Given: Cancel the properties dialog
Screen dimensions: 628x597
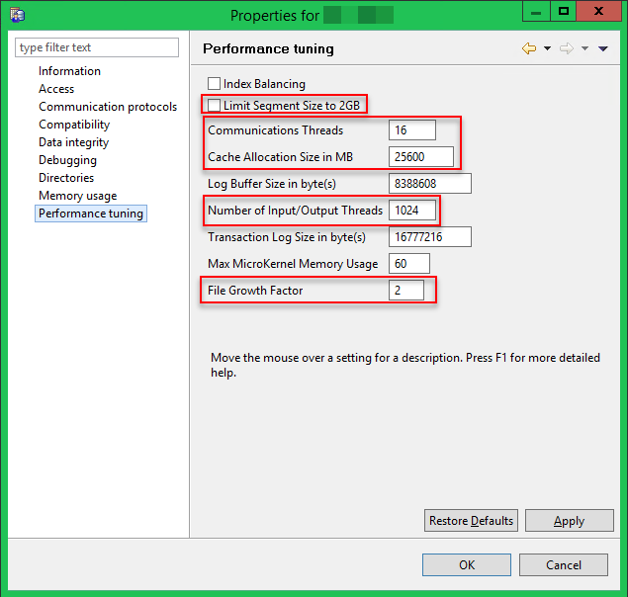Looking at the screenshot, I should click(564, 565).
